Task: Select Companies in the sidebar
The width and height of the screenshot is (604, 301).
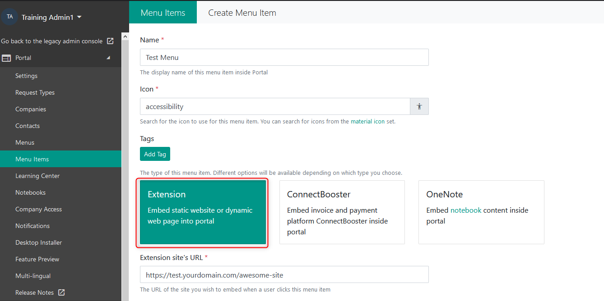Action: pos(60,109)
